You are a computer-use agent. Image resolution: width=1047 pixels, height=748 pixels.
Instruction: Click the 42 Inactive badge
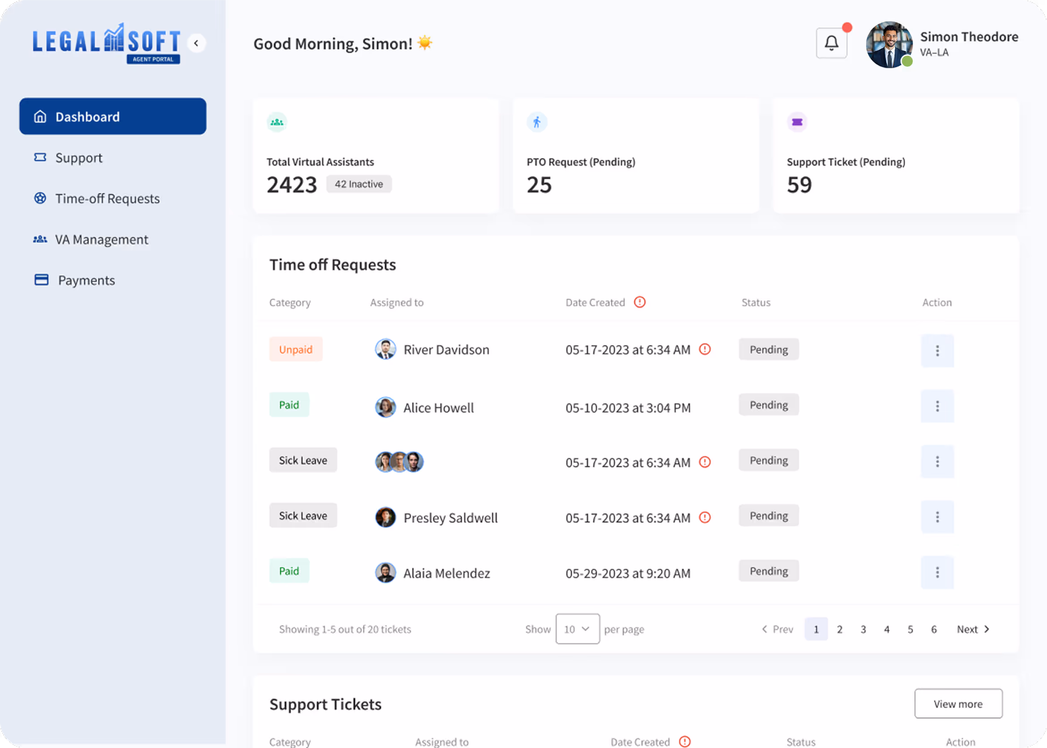click(359, 184)
